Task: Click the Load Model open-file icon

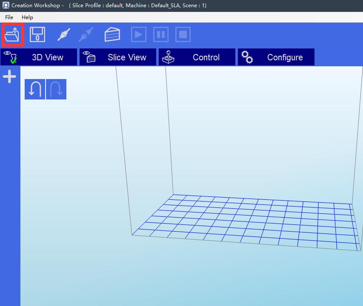Action: (13, 35)
